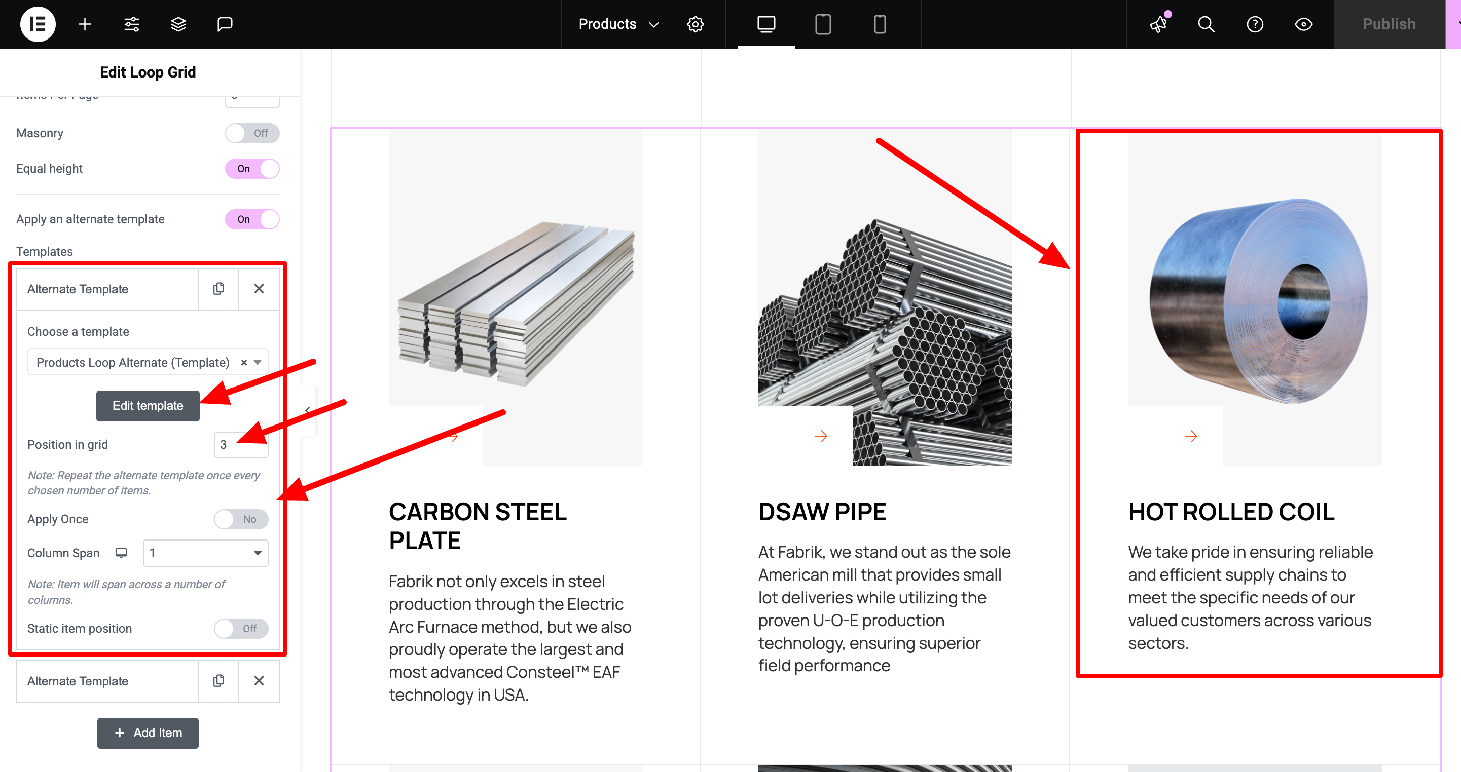Viewport: 1461px width, 772px height.
Task: Open the What's New megaphone icon
Action: [x=1158, y=24]
